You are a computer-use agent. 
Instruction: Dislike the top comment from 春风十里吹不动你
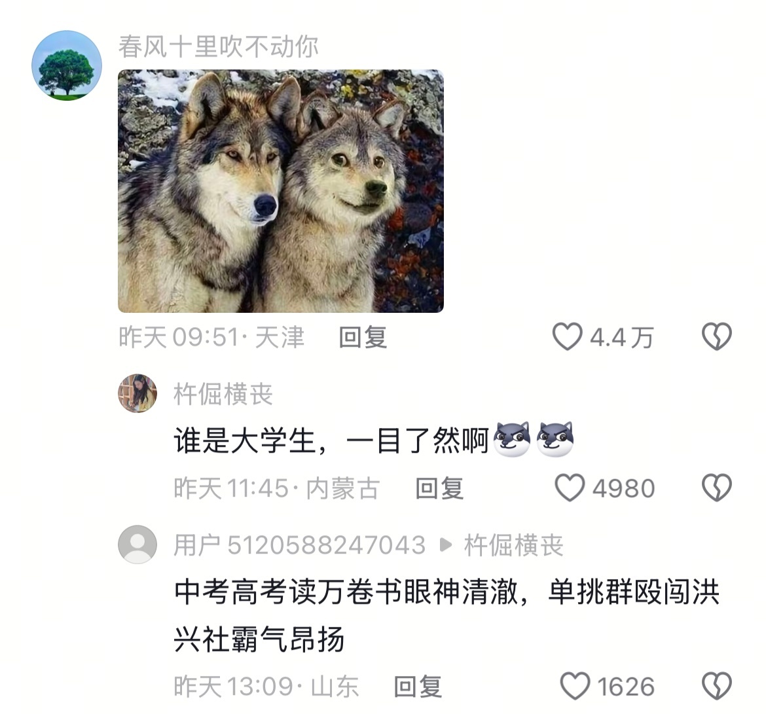717,336
